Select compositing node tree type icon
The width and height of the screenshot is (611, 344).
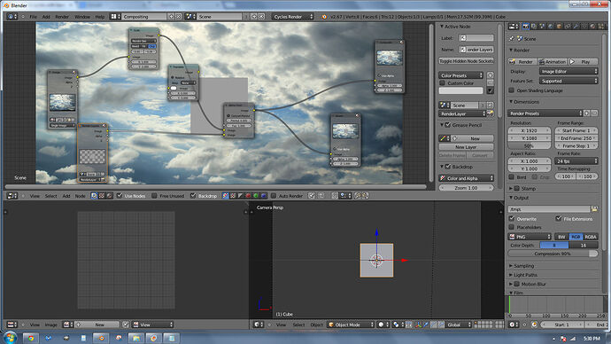[x=94, y=196]
